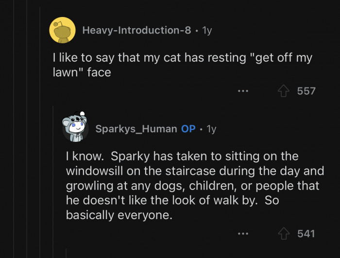This screenshot has width=340, height=258.
Task: Tap the timestamp on Heavy-Introduction-8's comment
Action: click(x=207, y=30)
